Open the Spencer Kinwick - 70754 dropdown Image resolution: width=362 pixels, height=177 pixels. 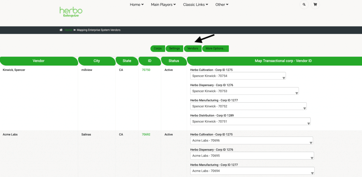click(238, 76)
